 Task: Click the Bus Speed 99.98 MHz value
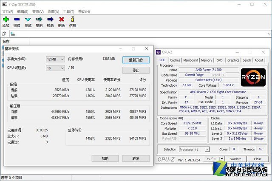tap(192, 133)
